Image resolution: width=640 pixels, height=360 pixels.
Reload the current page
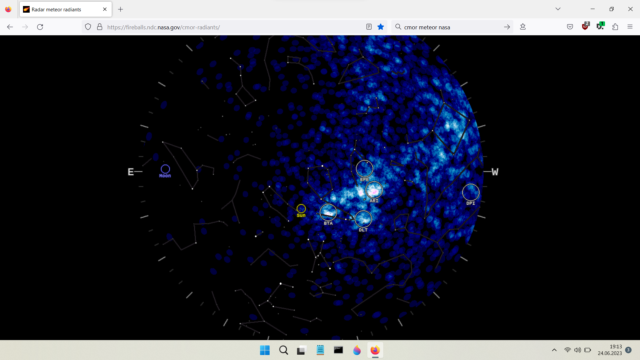[40, 27]
